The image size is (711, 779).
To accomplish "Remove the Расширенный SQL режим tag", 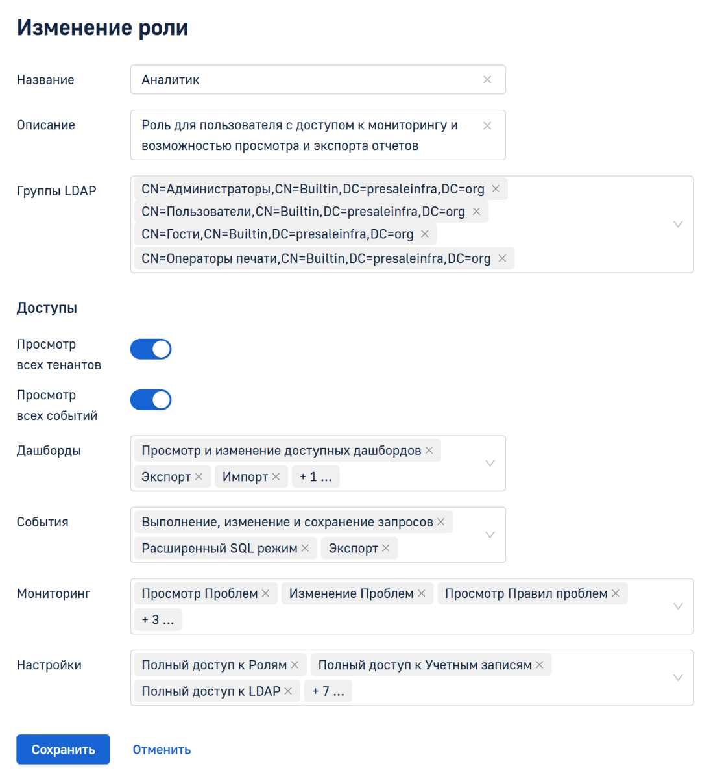I will (x=305, y=548).
